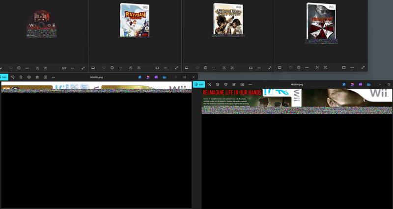The image size is (393, 209).
Task: Print the image from the SOUP01.png window
Action: tap(29, 77)
